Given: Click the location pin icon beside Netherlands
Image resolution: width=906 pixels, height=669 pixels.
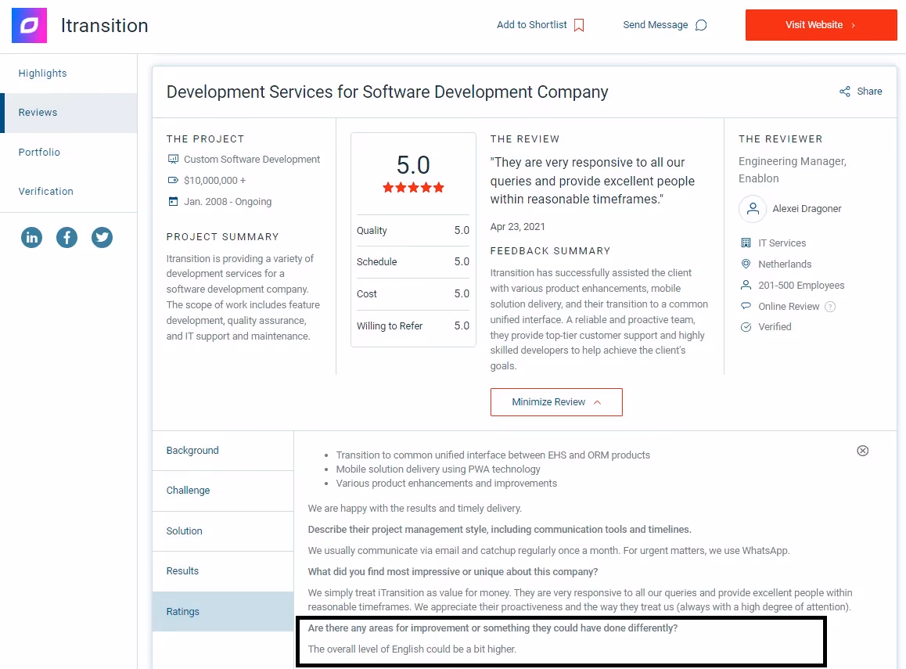Looking at the screenshot, I should [746, 264].
